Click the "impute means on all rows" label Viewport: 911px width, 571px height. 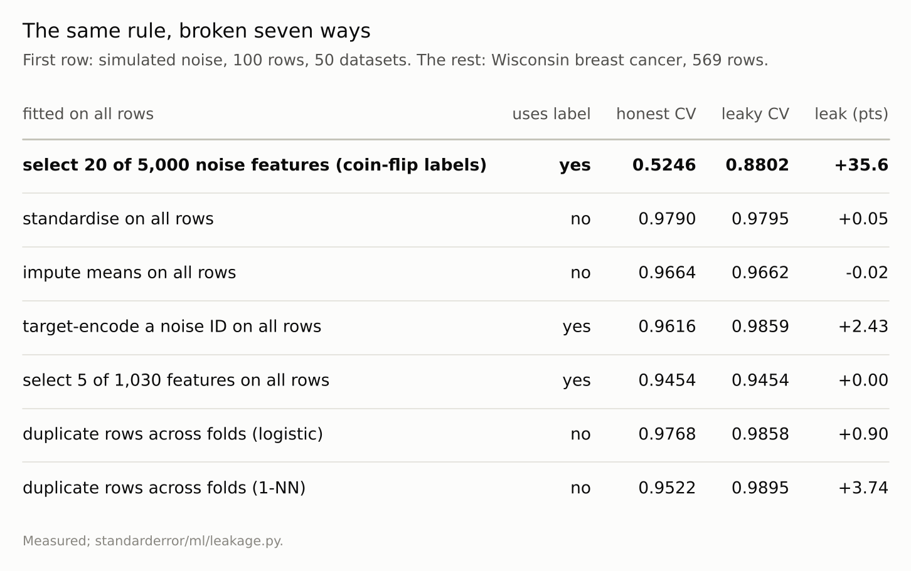[129, 273]
